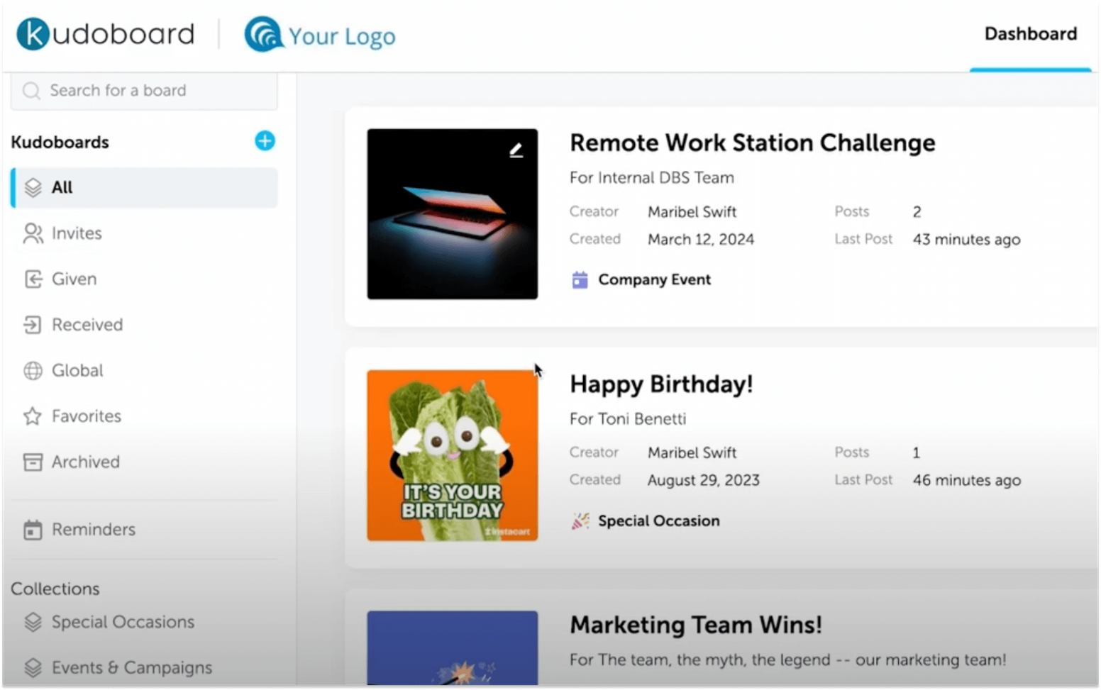Open the Dashboard tab
Screen dimensions: 1101x690
pos(1031,34)
